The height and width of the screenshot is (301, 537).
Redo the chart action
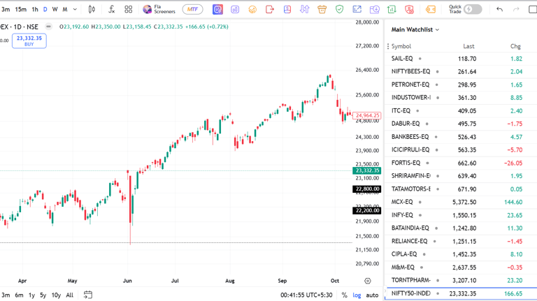point(516,10)
